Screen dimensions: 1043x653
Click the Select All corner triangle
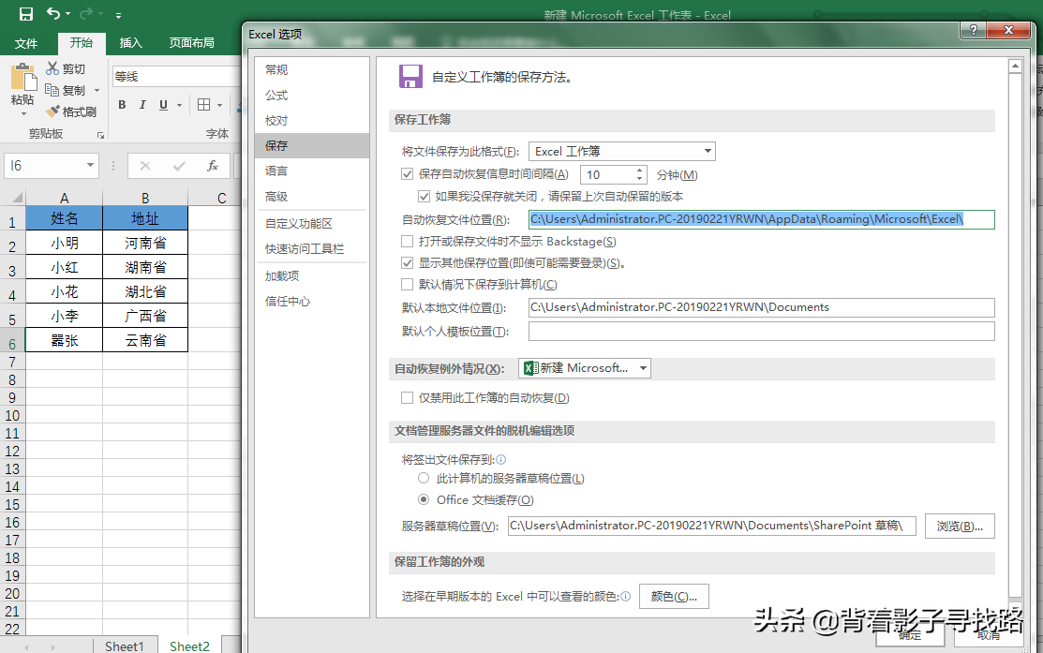17,198
